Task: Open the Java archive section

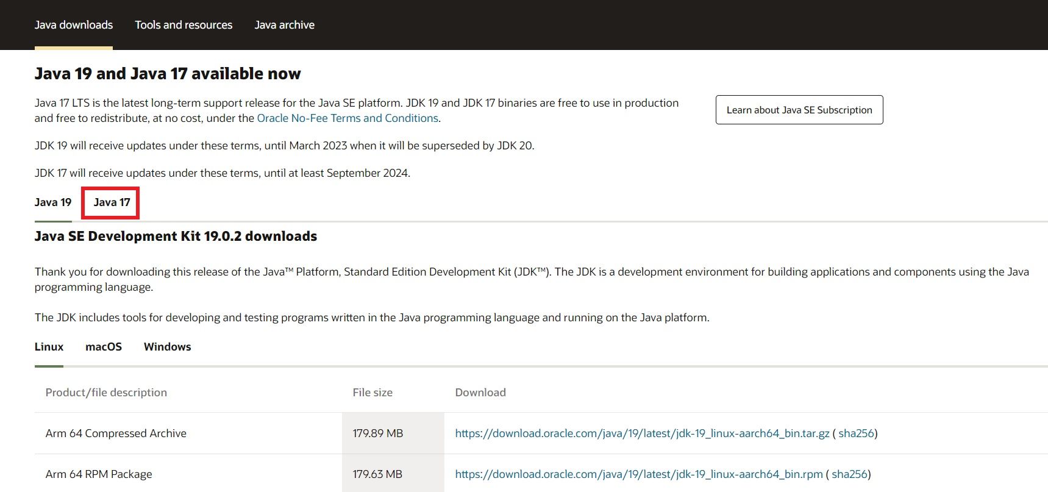Action: point(284,25)
